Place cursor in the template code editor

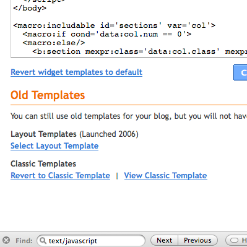pos(129,29)
